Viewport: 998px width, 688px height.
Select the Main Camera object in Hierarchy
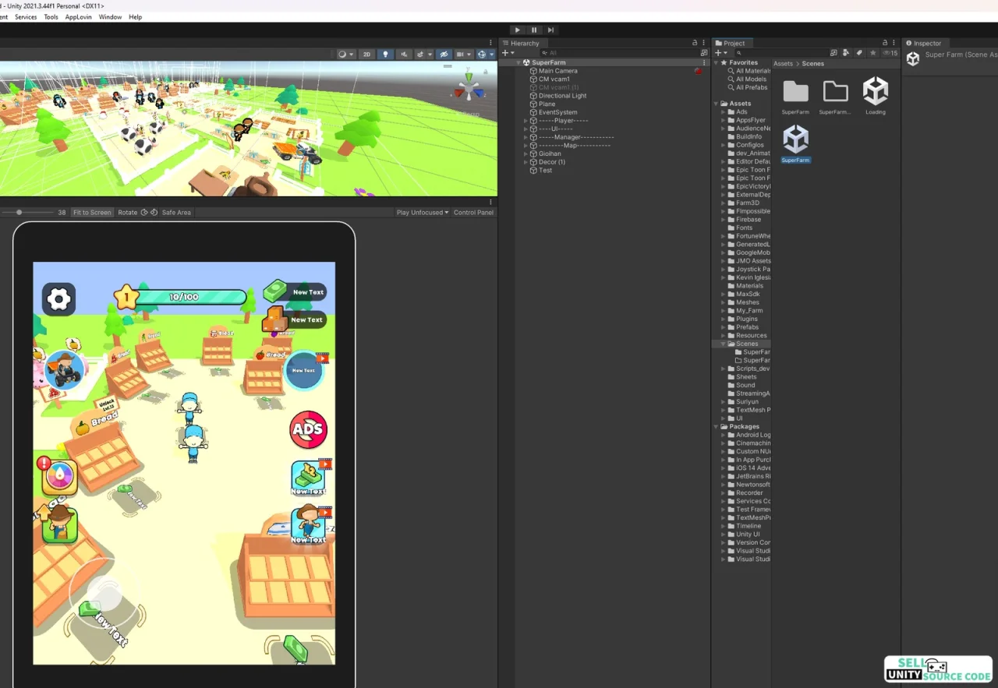(x=557, y=71)
